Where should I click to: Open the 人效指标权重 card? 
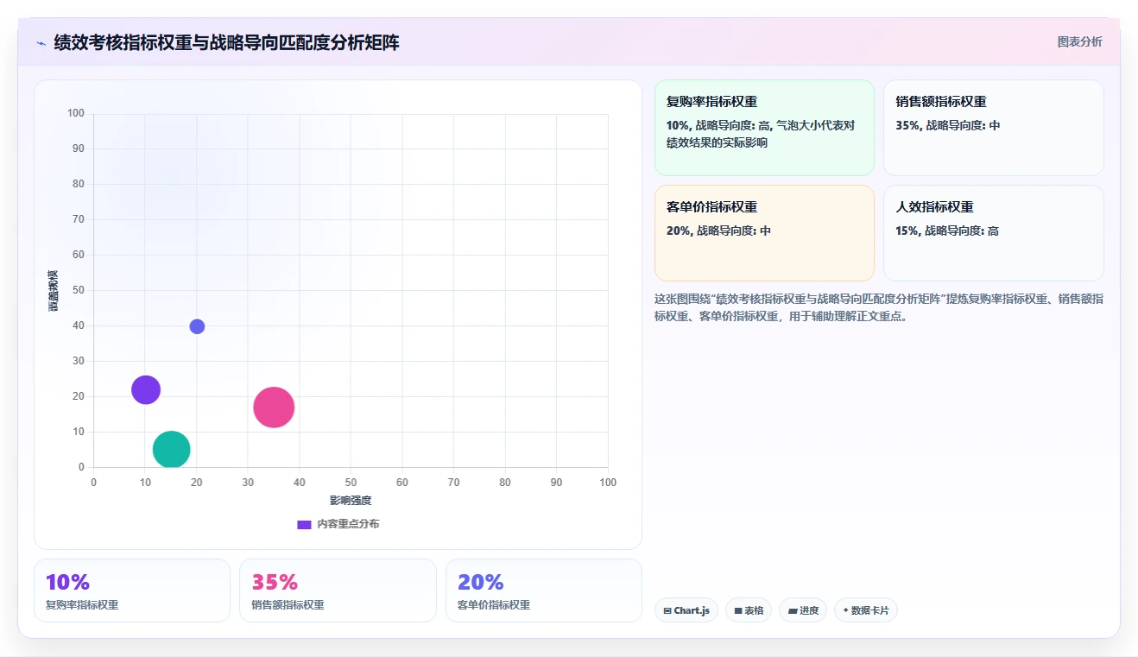pos(993,233)
